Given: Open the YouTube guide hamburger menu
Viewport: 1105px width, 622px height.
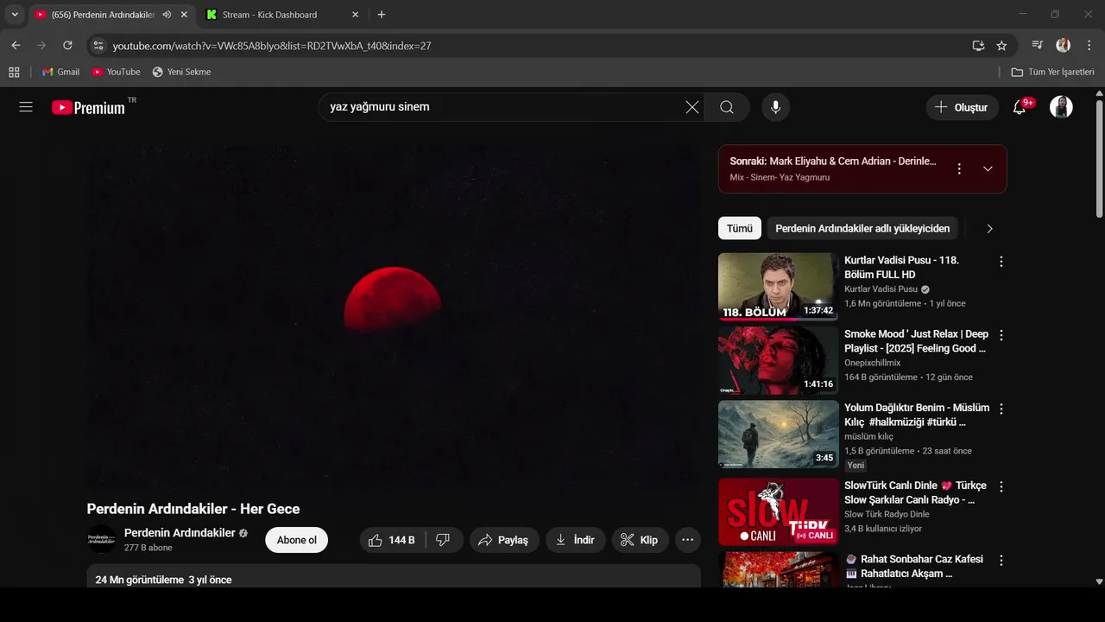Looking at the screenshot, I should click(x=26, y=107).
